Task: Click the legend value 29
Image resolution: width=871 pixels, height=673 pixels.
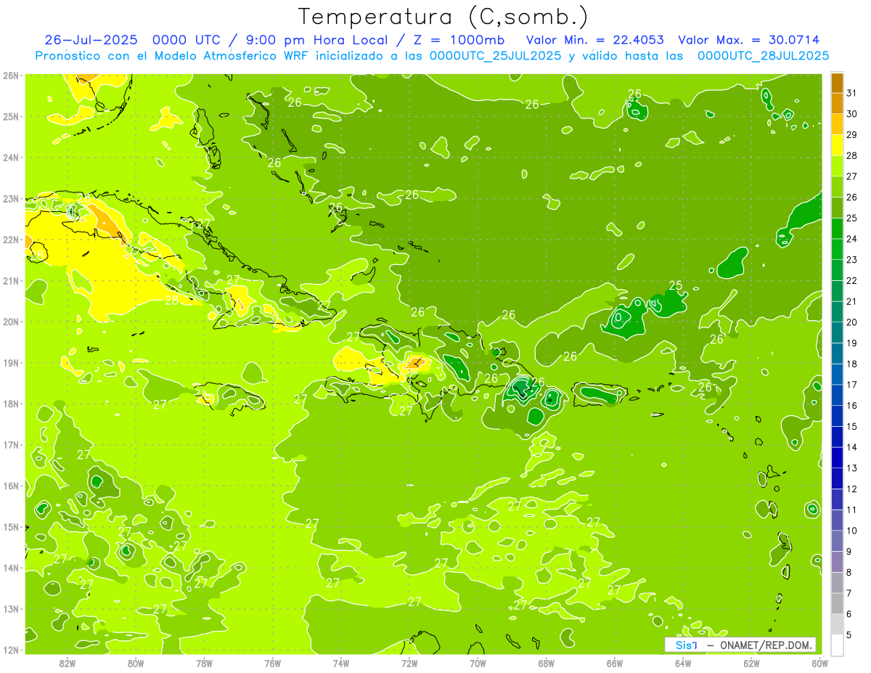Action: [852, 135]
